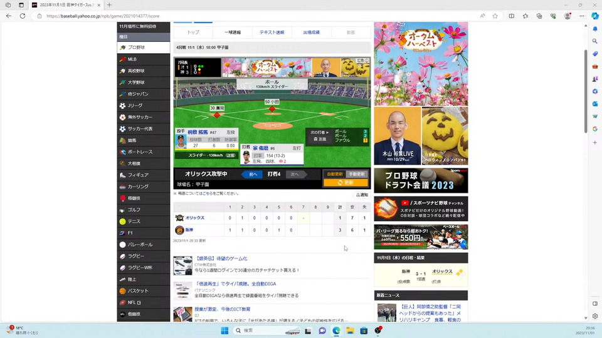Screen dimensions: 602x338
Task: Click the バレーボール icon
Action: [x=122, y=245]
